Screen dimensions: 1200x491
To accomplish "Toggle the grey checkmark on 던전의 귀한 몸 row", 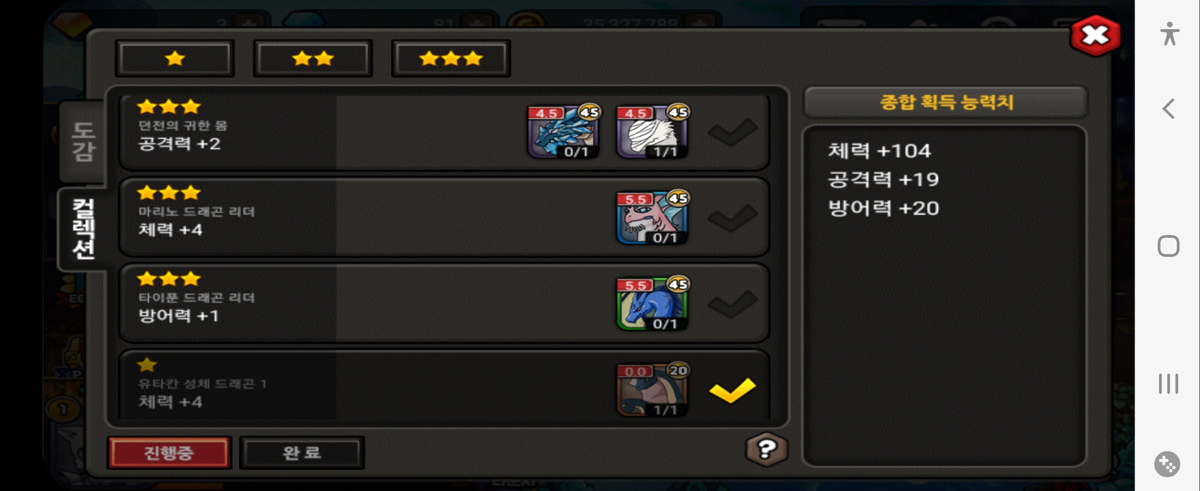I will tap(733, 132).
